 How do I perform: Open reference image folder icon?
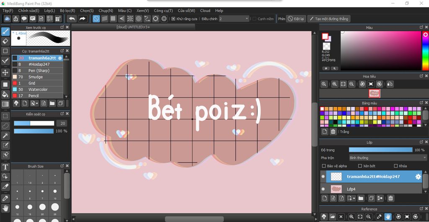coord(332,216)
